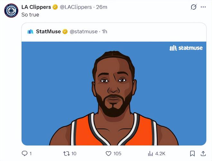Share the post via share icon

click(203, 153)
